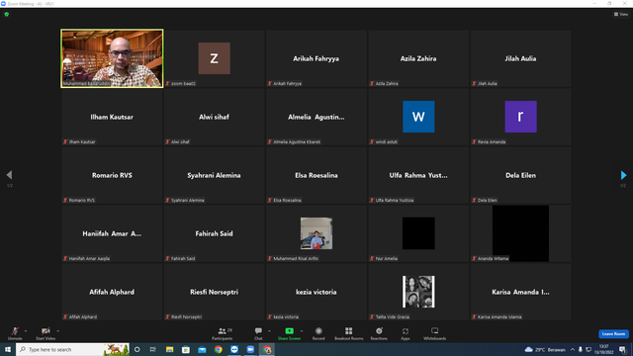Open the Reactions menu
The image size is (633, 356).
click(x=379, y=333)
